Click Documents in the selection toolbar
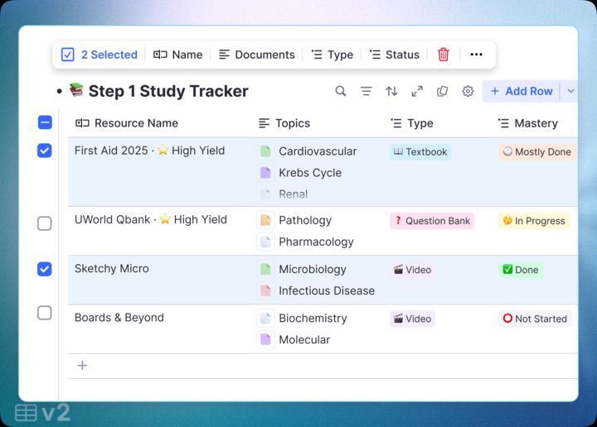Screen dimensions: 597x427 [x=257, y=55]
